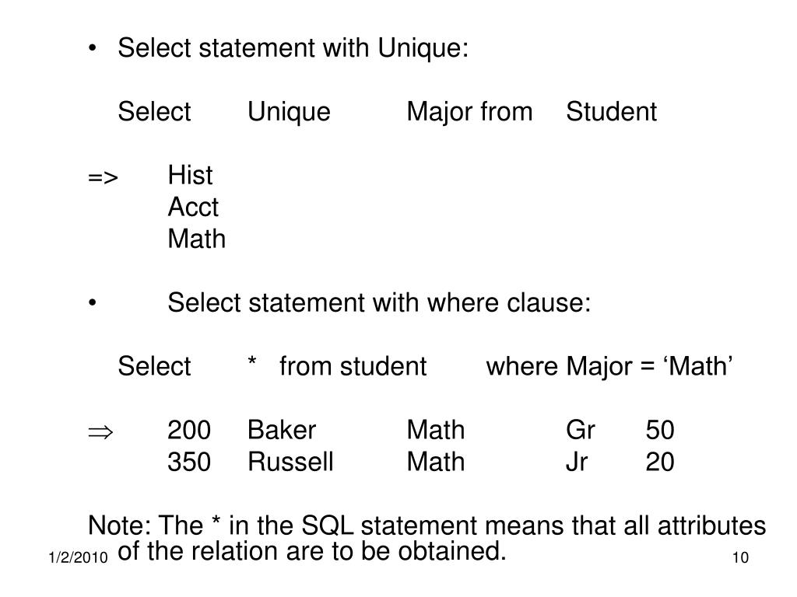Click the date 1/2/2010 in footer
The width and height of the screenshot is (797, 597).
click(x=79, y=557)
